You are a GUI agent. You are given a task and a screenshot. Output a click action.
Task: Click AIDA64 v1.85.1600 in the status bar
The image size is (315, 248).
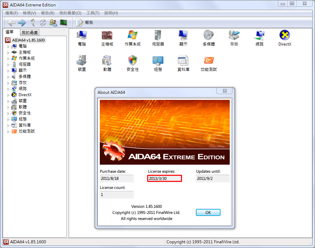coord(28,242)
